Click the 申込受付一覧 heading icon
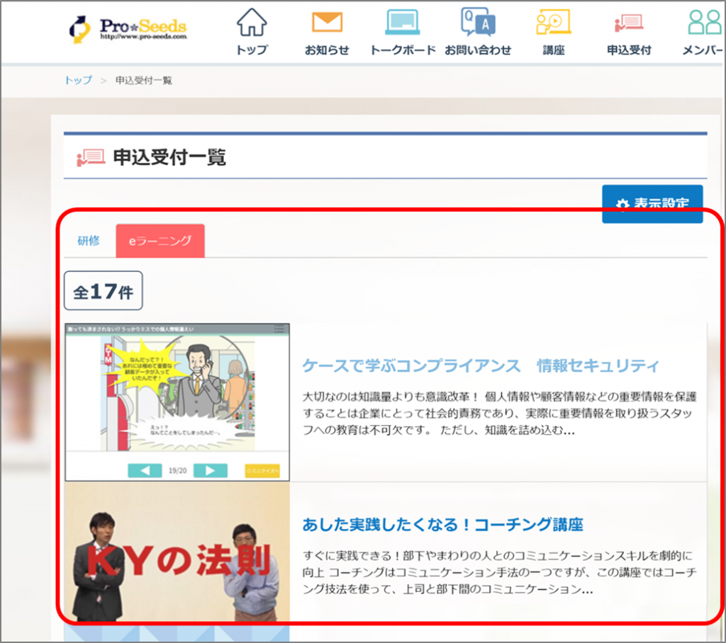 point(90,157)
